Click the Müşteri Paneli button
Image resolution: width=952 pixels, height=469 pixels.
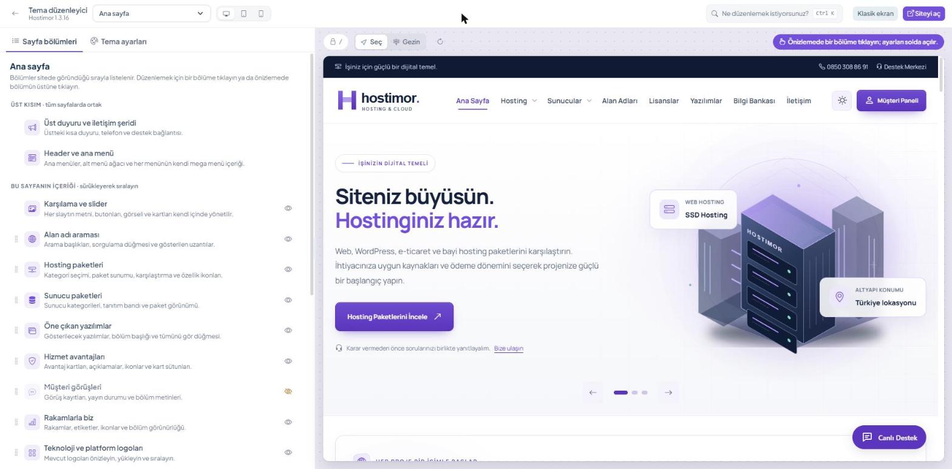tap(891, 101)
